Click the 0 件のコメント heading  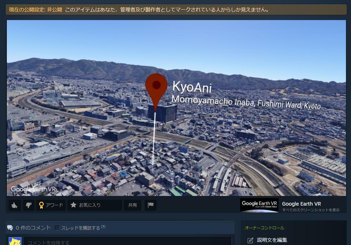click(x=33, y=228)
